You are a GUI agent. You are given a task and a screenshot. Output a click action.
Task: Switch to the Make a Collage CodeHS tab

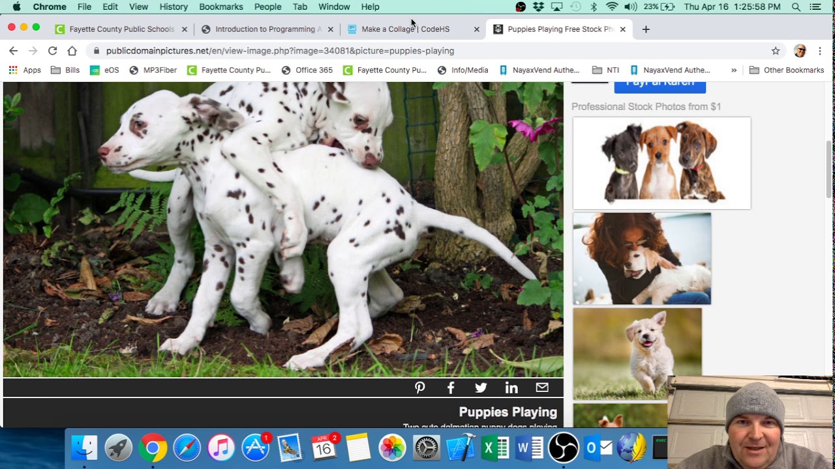pos(414,29)
